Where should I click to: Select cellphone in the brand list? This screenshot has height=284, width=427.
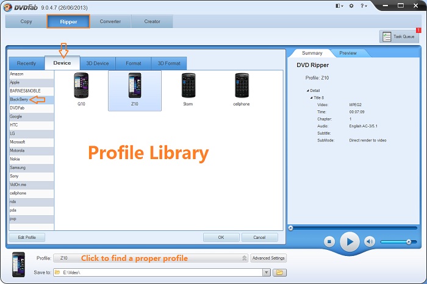click(31, 193)
